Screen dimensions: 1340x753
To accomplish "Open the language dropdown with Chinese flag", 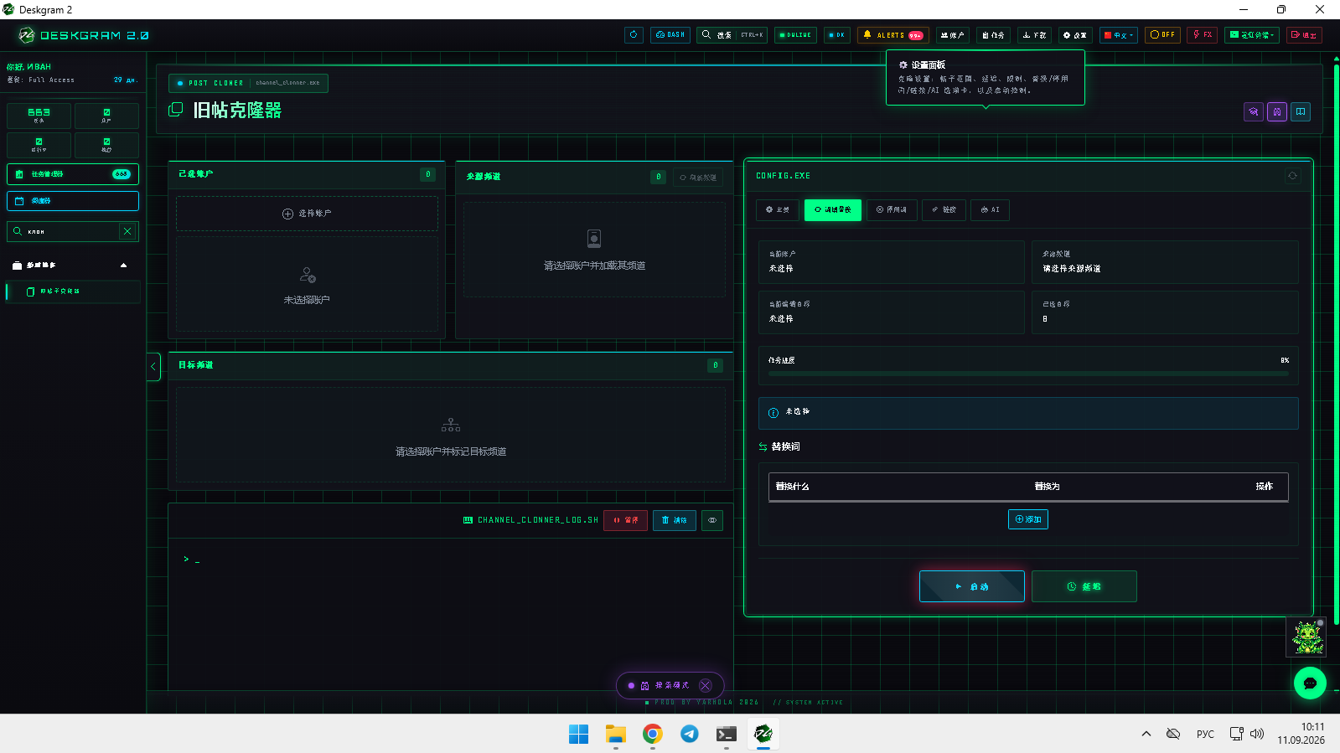I will [1119, 35].
